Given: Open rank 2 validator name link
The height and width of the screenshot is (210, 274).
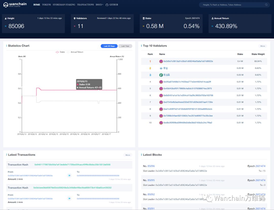Looking at the screenshot, I should [165, 68].
